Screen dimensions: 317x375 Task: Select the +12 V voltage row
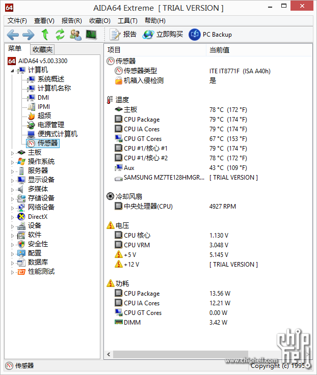[x=208, y=265]
